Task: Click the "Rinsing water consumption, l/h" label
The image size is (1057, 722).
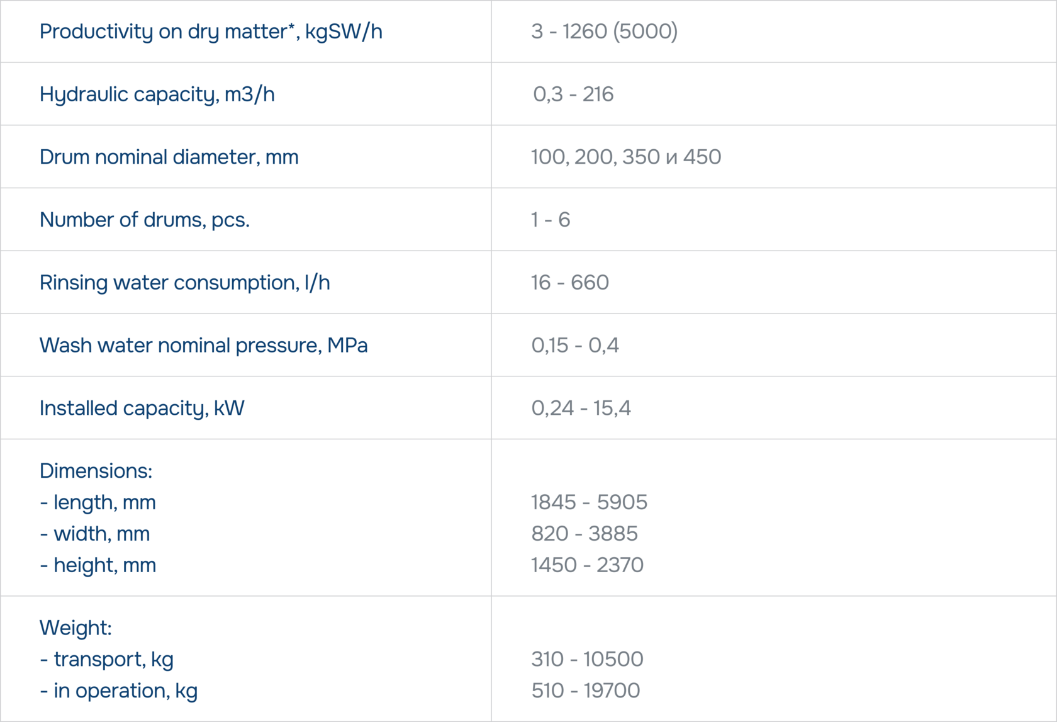Action: (184, 283)
